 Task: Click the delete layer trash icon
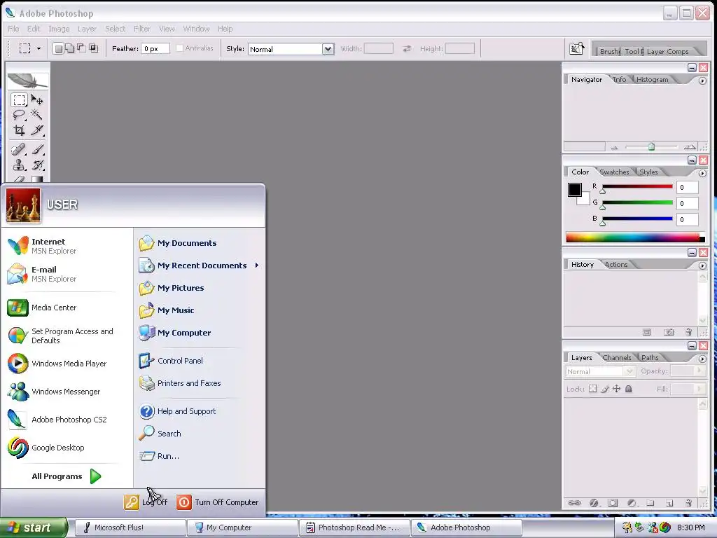point(689,503)
